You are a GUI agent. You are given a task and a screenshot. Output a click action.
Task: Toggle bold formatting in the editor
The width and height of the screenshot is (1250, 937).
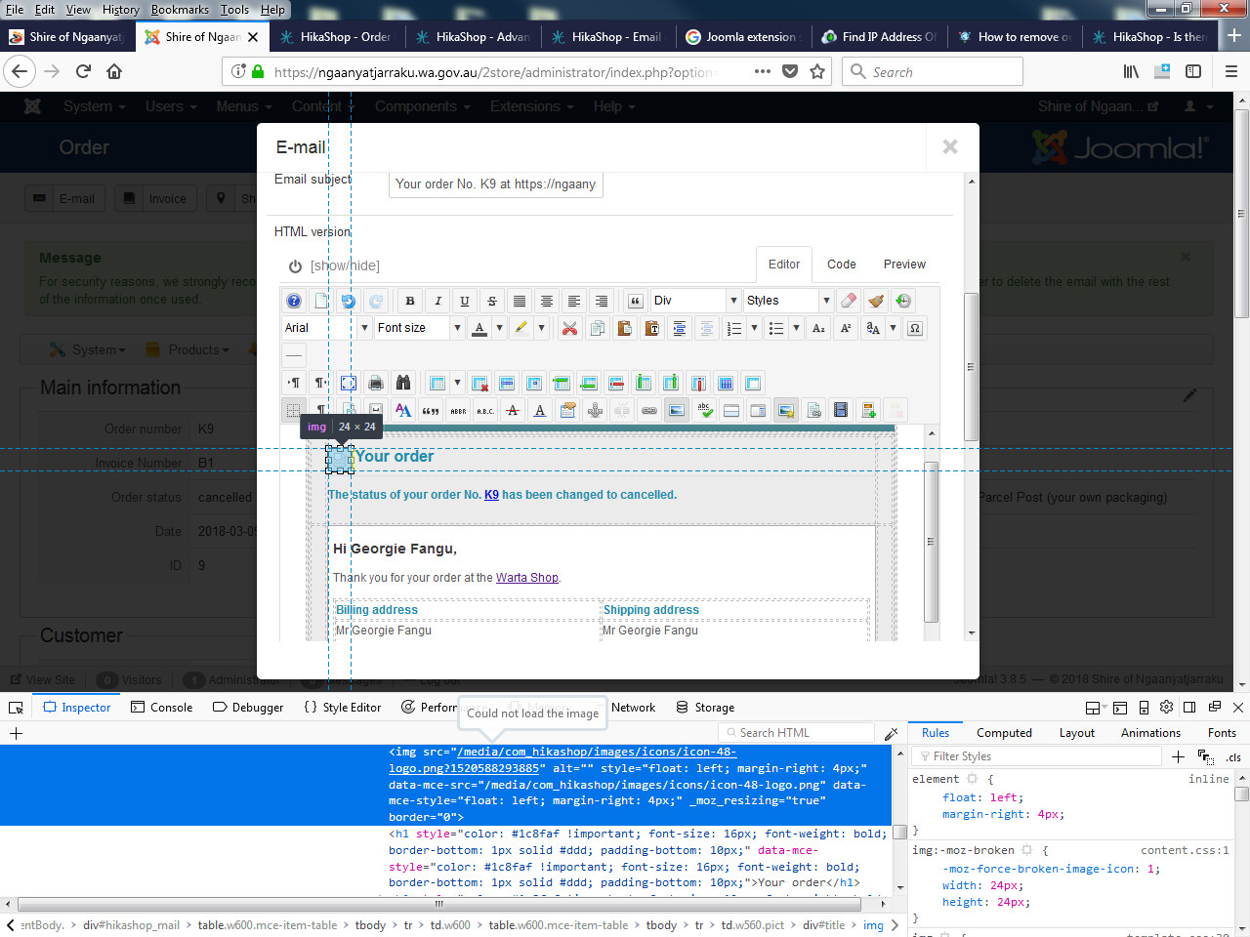[410, 301]
